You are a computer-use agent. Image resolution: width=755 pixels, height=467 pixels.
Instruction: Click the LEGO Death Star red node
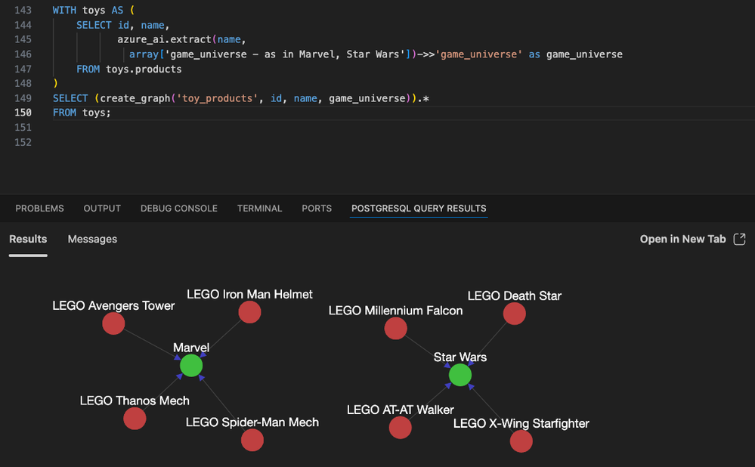(514, 314)
